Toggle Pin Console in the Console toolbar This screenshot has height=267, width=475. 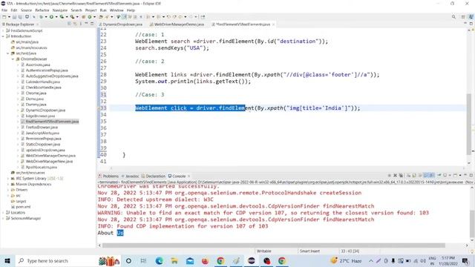pyautogui.click(x=439, y=175)
